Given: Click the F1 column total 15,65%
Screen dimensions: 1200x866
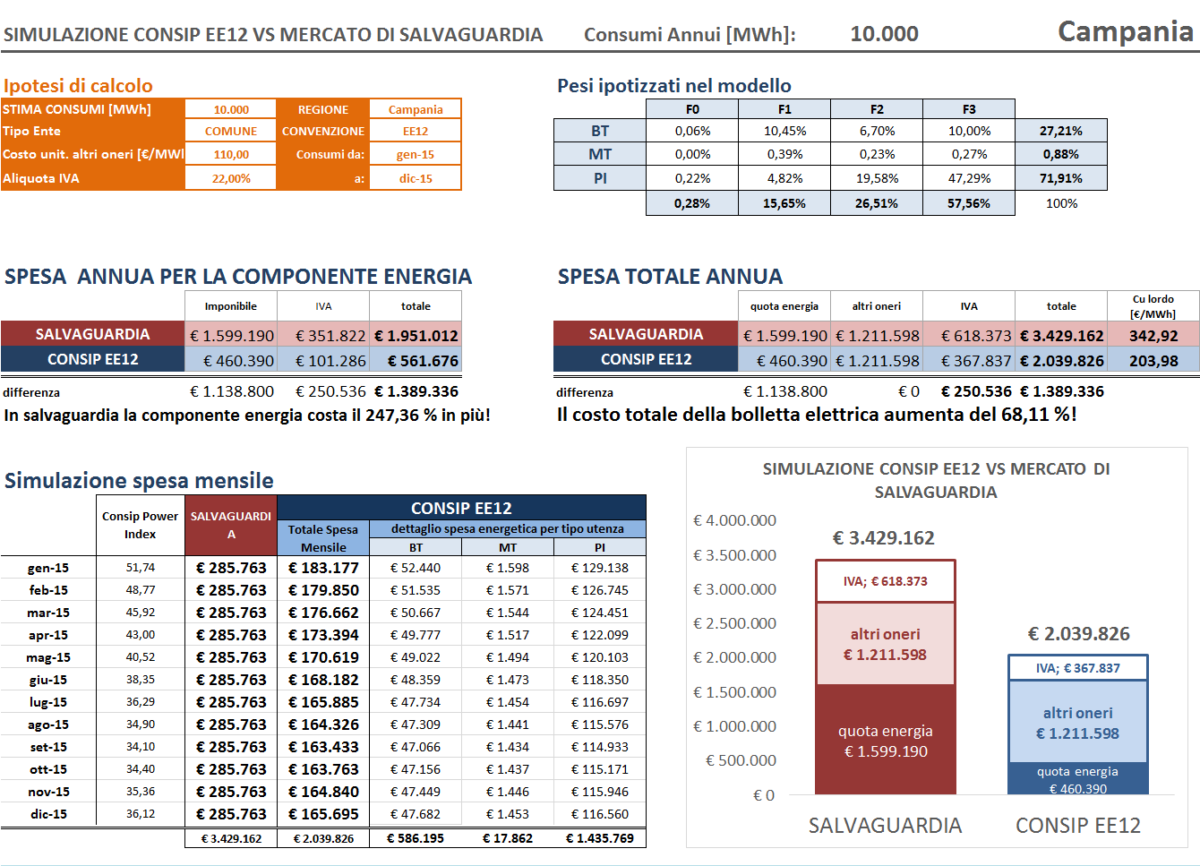Looking at the screenshot, I should [784, 203].
